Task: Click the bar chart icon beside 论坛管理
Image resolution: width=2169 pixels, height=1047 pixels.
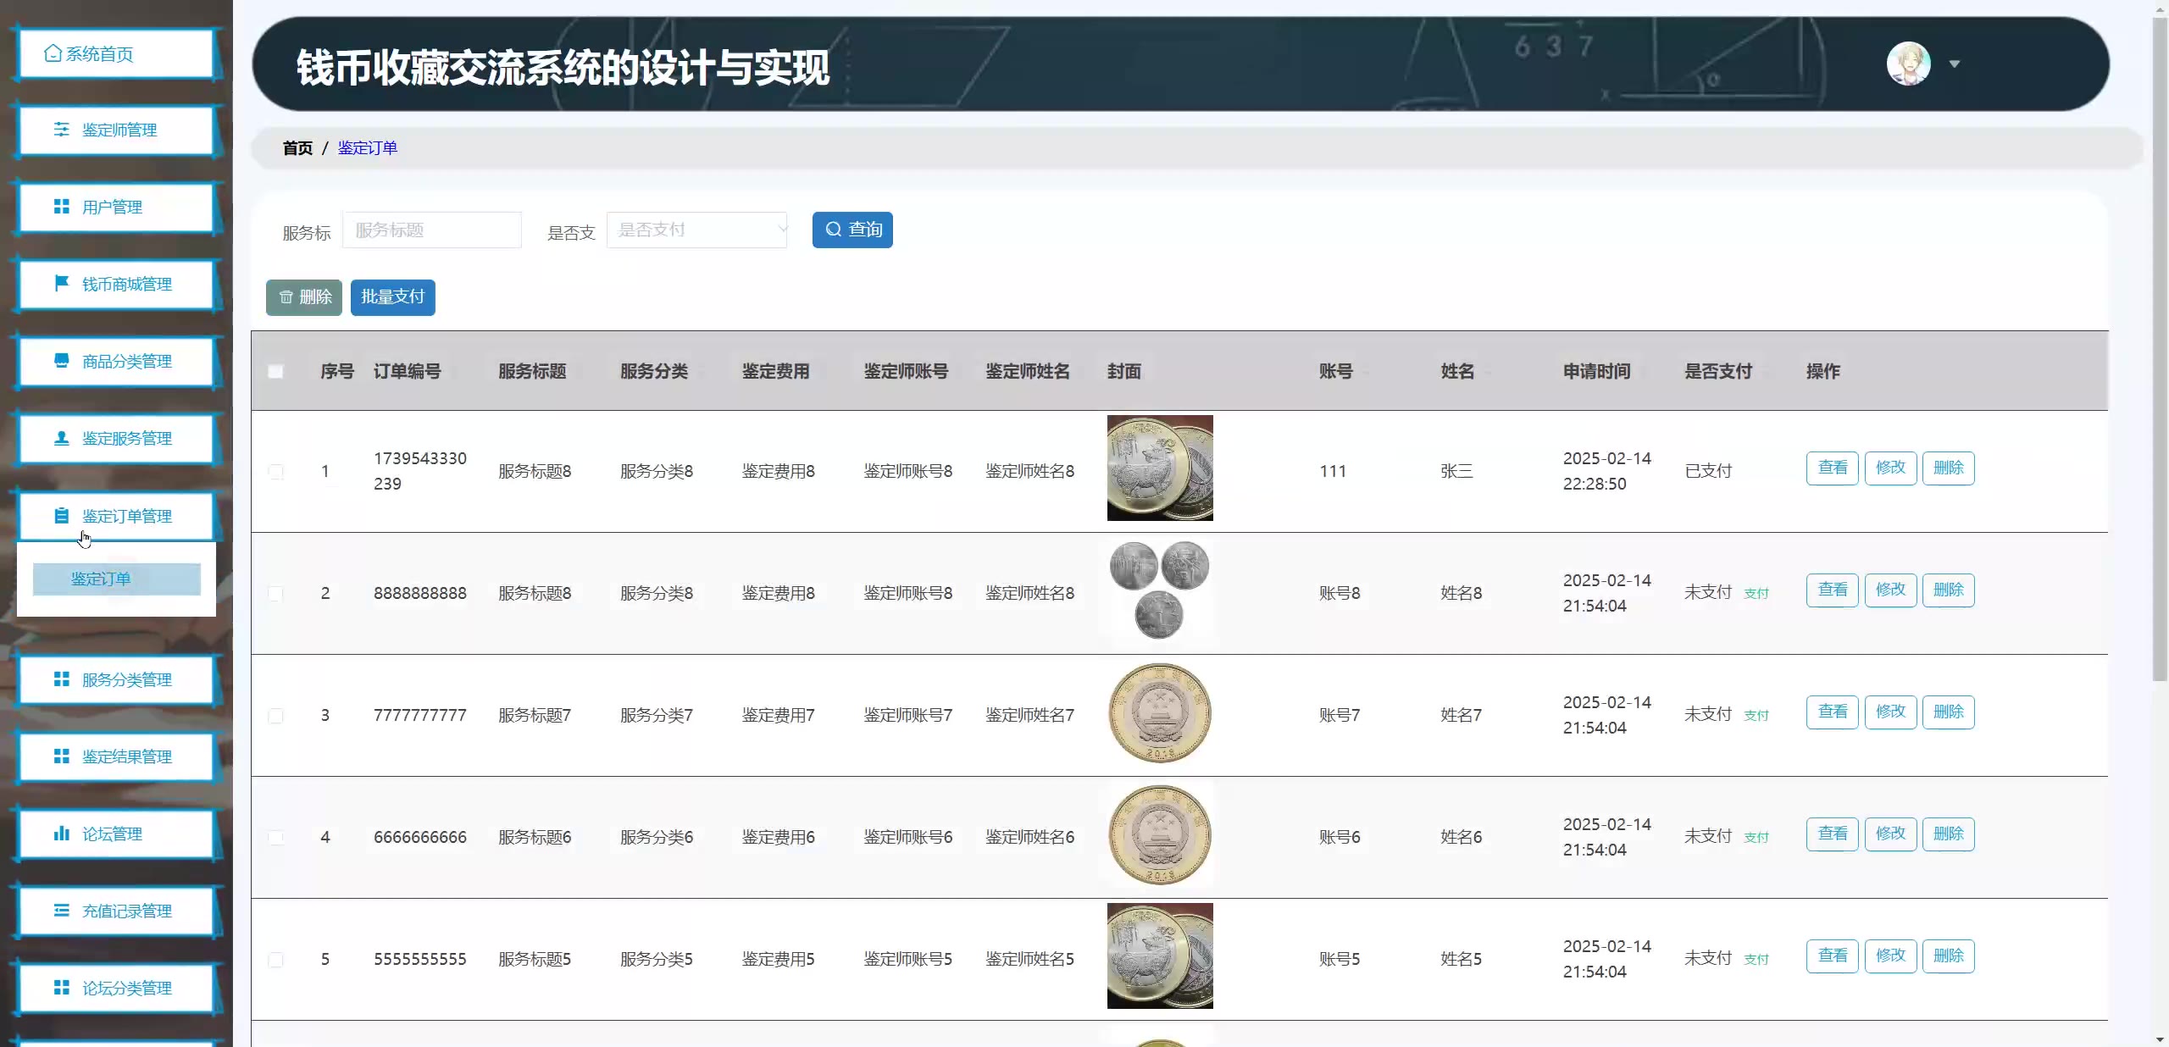Action: (62, 834)
